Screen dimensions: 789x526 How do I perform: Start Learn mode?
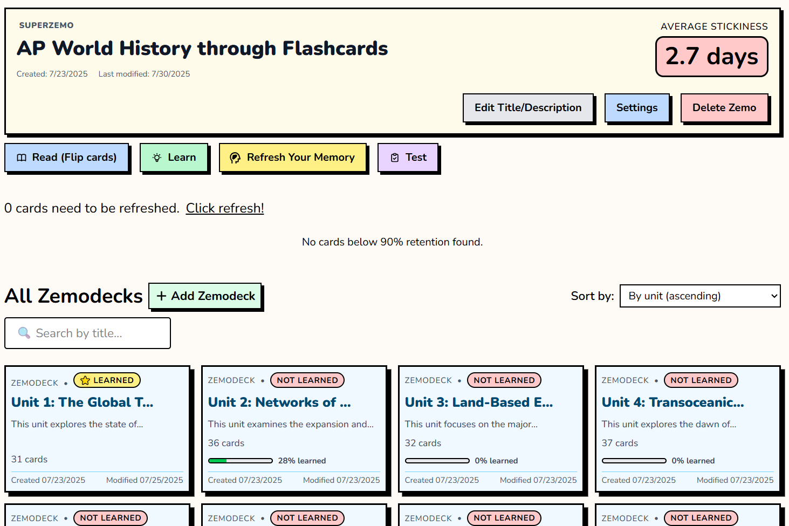tap(174, 158)
